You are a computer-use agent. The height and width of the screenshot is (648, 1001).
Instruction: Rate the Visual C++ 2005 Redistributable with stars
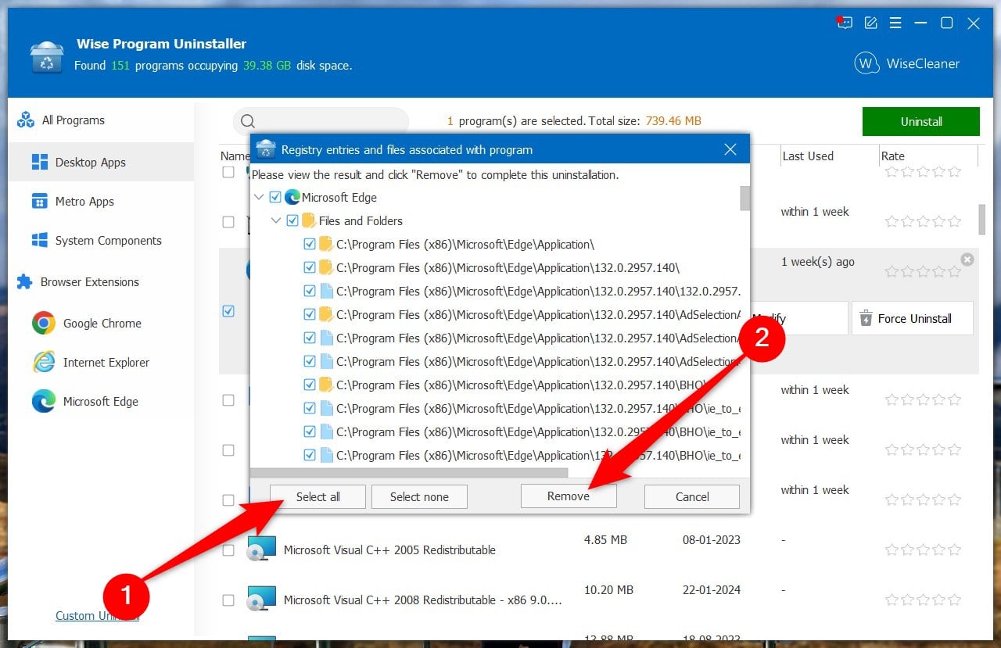(x=923, y=550)
